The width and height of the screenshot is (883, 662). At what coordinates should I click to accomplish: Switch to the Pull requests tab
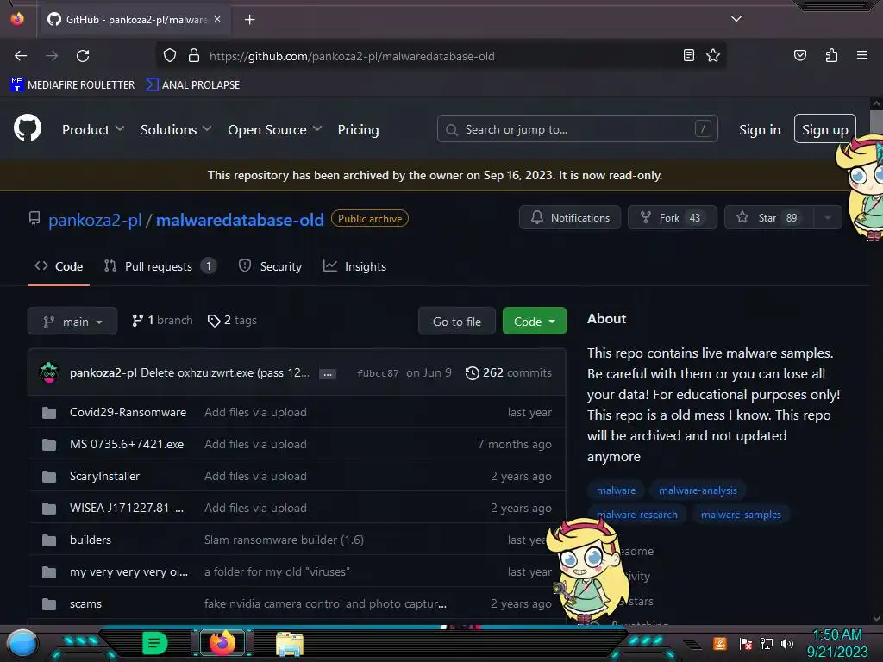point(160,266)
